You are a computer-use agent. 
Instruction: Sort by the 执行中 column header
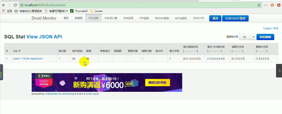(x=159, y=51)
